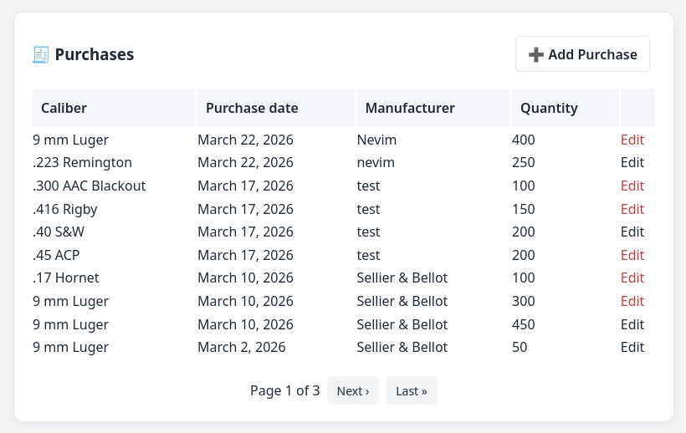Edit the 9 mm Luger quantity 300 row
Screen dimensions: 686x433
point(632,301)
